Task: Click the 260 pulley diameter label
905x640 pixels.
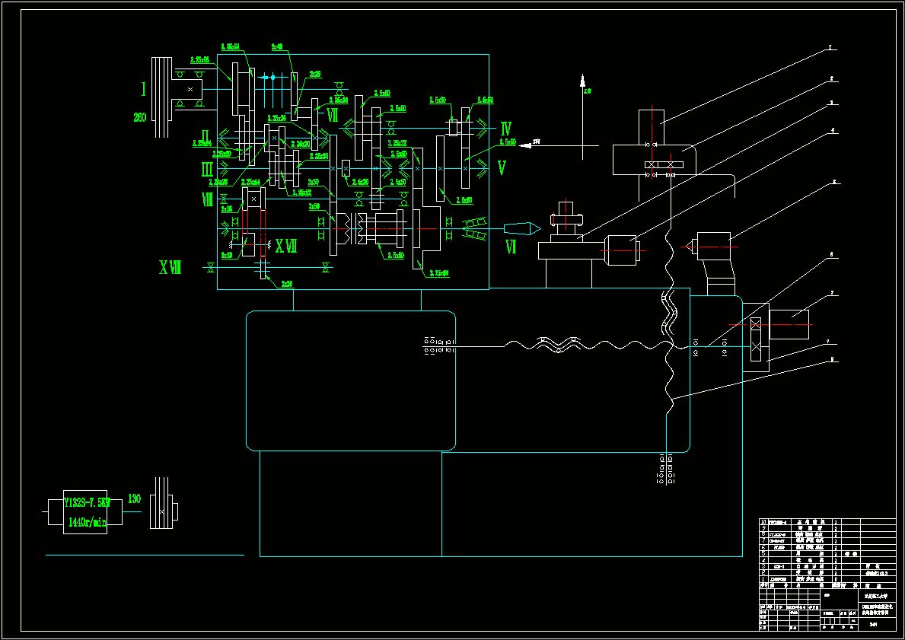Action: point(140,117)
